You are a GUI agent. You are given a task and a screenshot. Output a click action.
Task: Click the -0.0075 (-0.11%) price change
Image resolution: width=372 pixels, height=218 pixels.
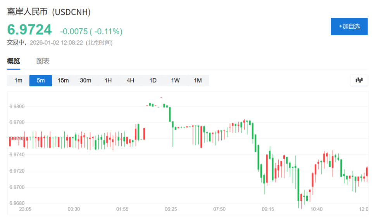point(91,31)
